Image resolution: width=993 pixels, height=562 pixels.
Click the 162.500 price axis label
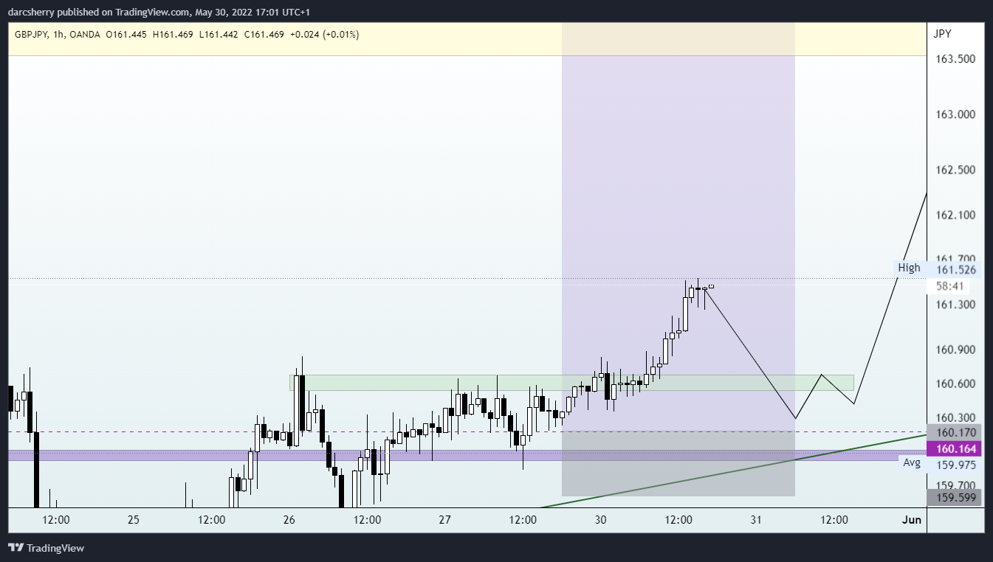[955, 170]
